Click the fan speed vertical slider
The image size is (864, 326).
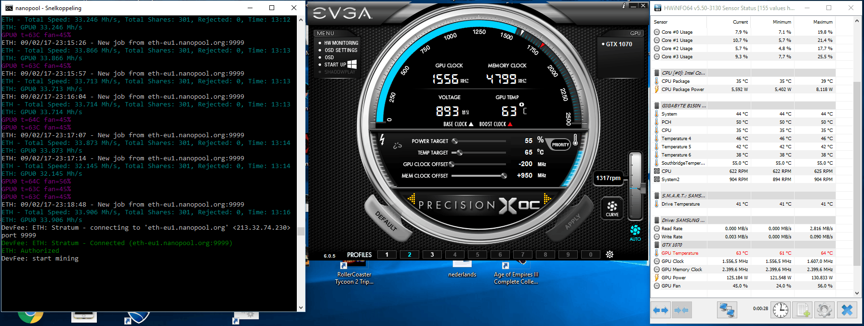tap(636, 186)
